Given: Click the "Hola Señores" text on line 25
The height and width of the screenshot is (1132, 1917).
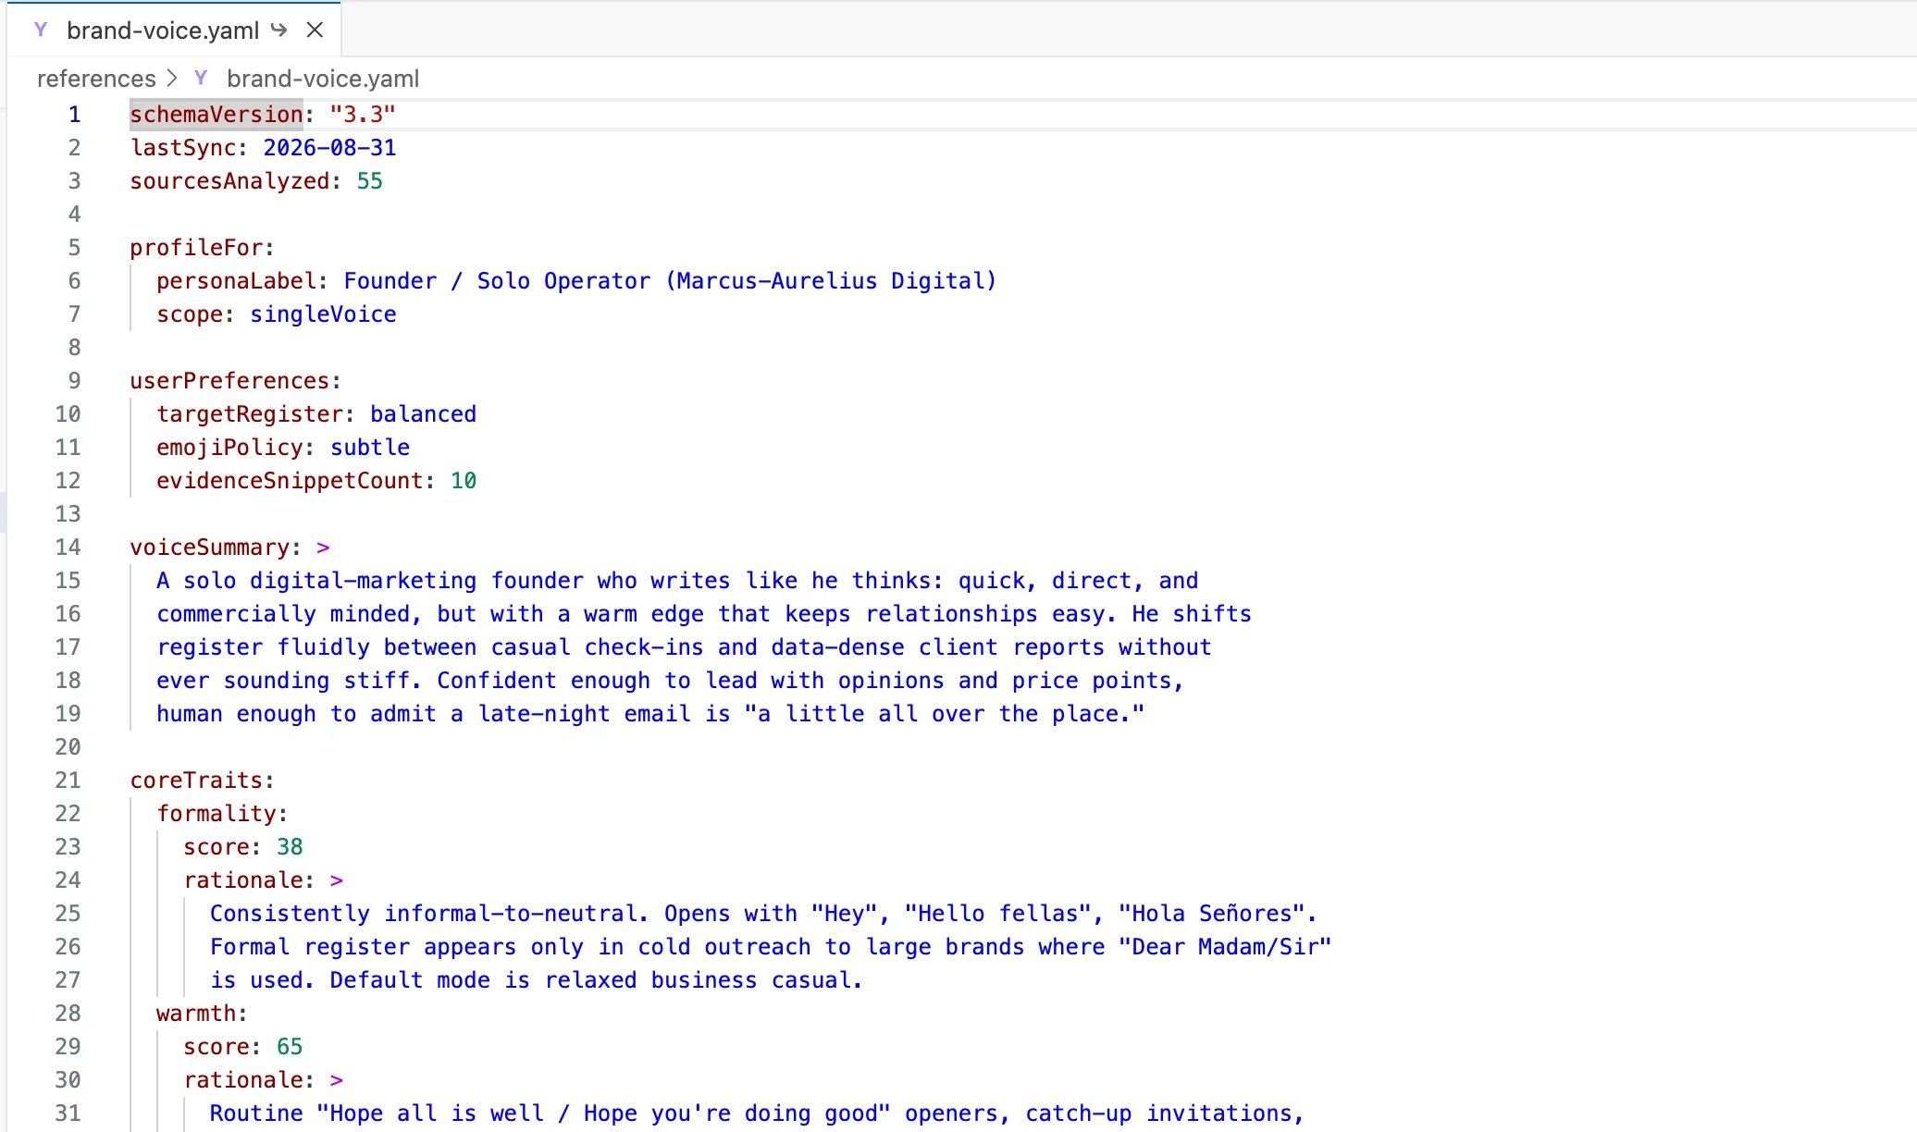Looking at the screenshot, I should [1211, 914].
